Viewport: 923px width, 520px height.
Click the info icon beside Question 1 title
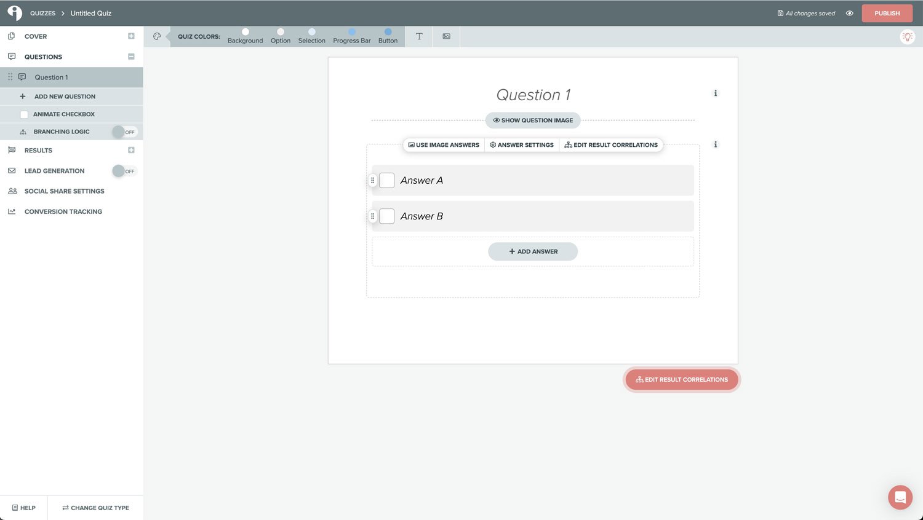[715, 93]
